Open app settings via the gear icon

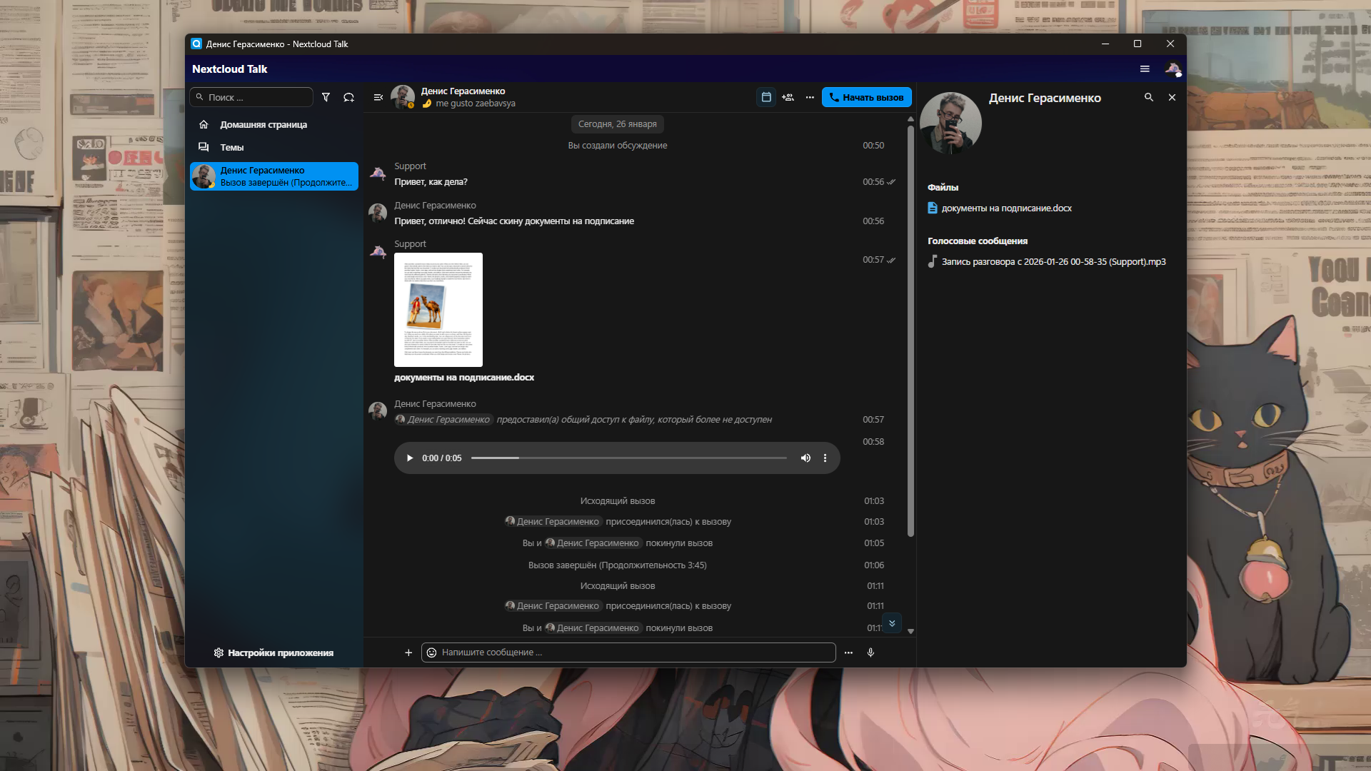[x=219, y=652]
